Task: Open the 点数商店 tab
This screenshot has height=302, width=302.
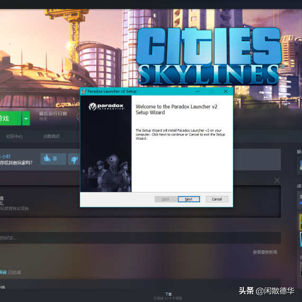Action: coord(51,136)
